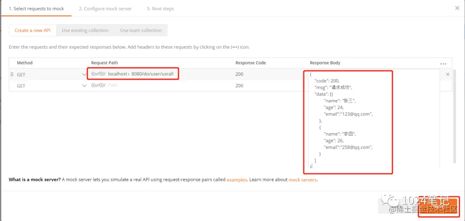Click first row response code 200
465x221 pixels.
point(239,74)
